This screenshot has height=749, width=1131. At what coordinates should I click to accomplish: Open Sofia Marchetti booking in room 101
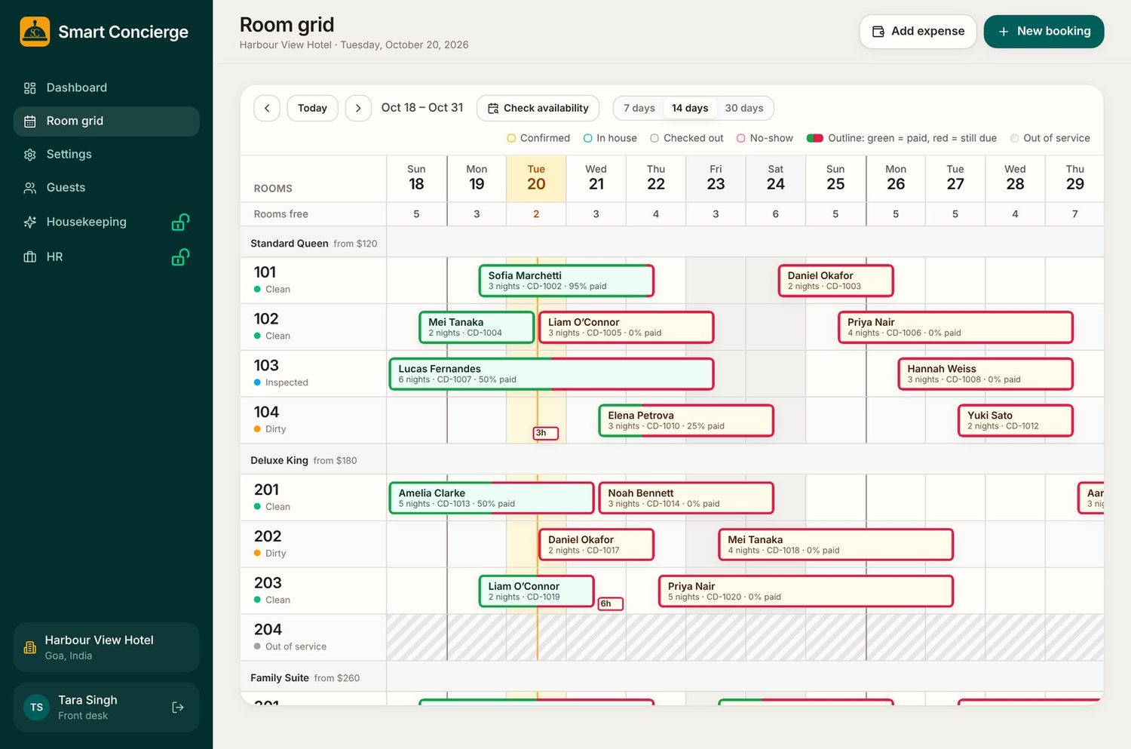566,281
